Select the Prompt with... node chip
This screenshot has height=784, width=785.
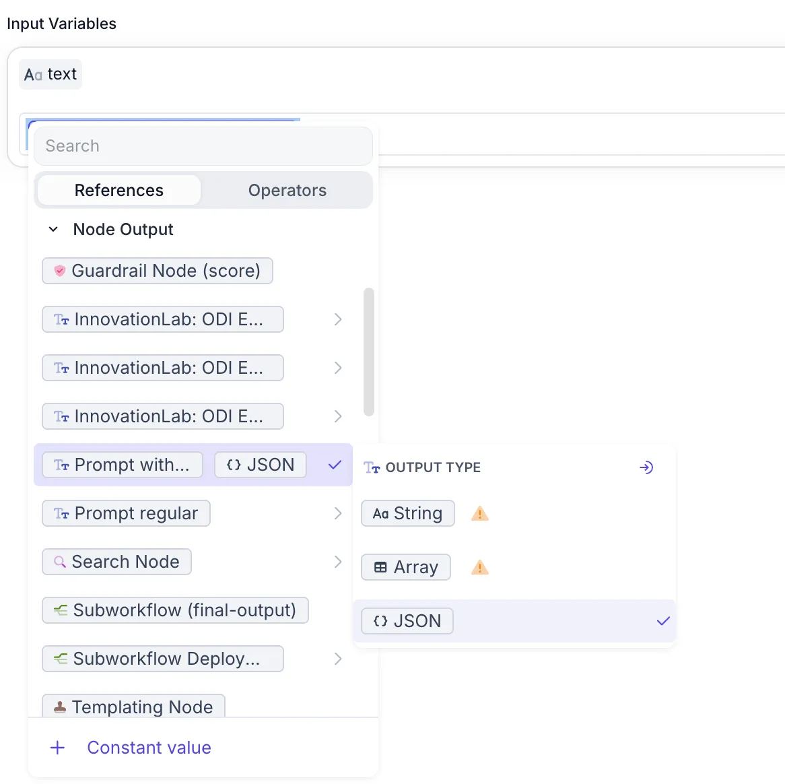click(123, 465)
